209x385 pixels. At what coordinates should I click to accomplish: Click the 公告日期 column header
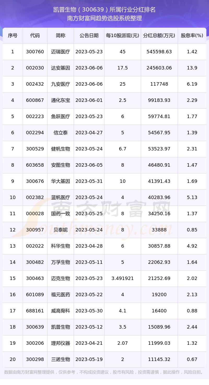pos(89,36)
